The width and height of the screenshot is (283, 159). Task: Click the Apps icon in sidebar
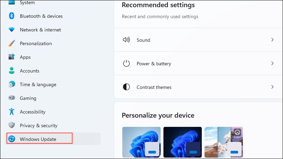(x=12, y=57)
